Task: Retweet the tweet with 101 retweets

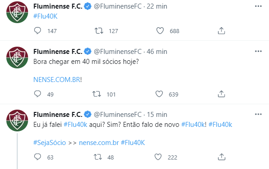Action: 96,94
